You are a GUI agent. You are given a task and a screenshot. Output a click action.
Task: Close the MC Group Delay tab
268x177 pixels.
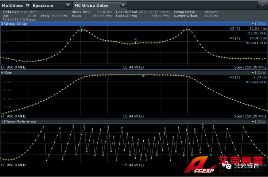tap(123, 5)
